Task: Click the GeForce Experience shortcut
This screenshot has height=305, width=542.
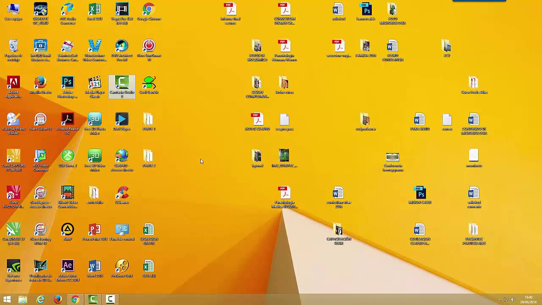Action: pyautogui.click(x=14, y=271)
